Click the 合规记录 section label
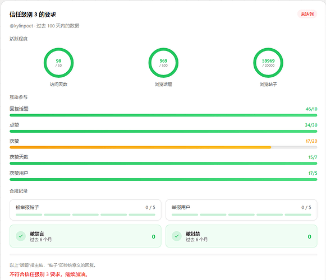 coord(19,191)
